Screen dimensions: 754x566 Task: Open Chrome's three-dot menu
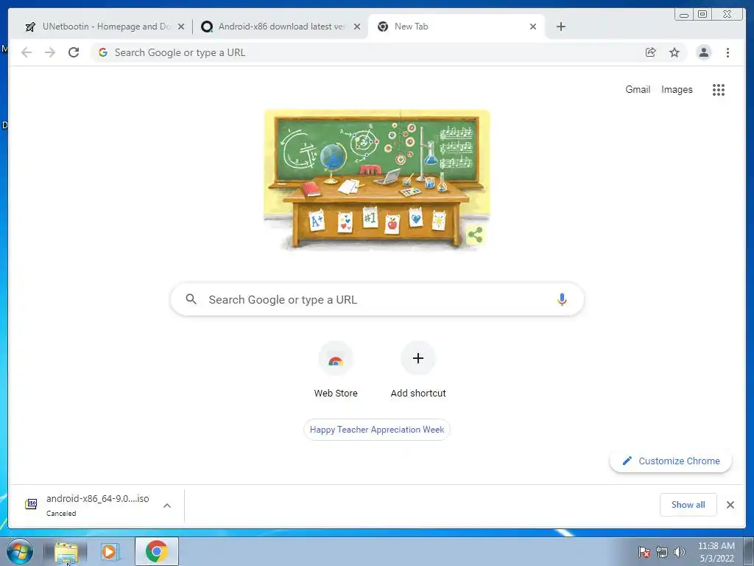point(727,52)
